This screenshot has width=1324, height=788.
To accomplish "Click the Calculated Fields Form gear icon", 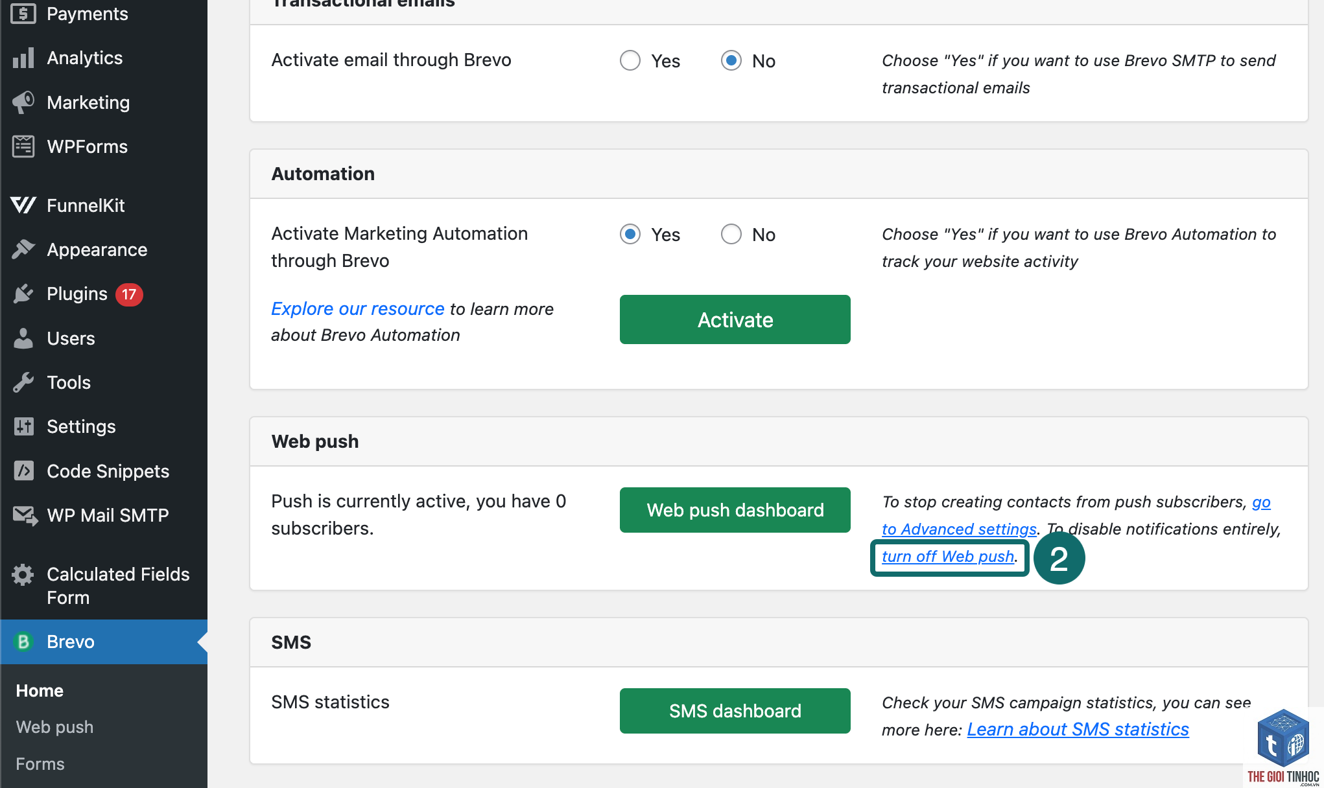I will pos(23,574).
